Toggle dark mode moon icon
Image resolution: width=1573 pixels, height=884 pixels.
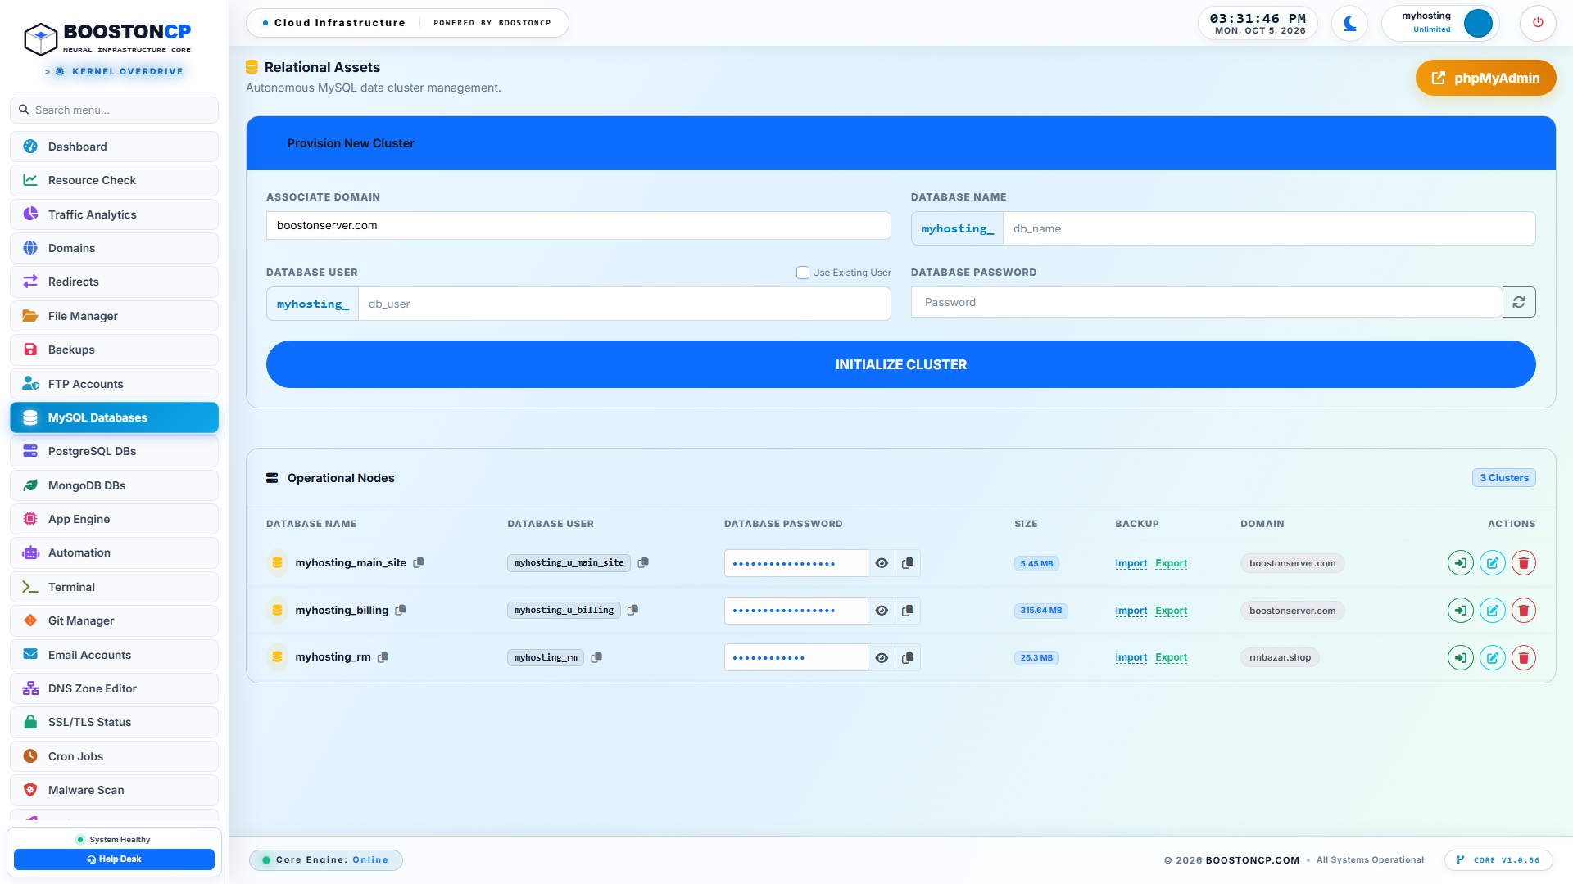click(1349, 23)
